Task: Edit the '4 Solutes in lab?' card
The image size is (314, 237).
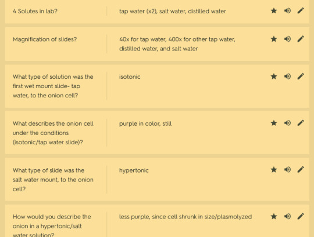Action: click(x=301, y=10)
